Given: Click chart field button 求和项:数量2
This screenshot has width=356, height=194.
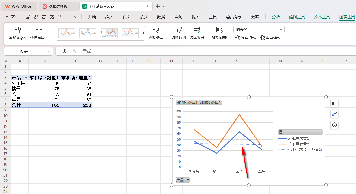Looking at the screenshot, I should tap(210, 103).
